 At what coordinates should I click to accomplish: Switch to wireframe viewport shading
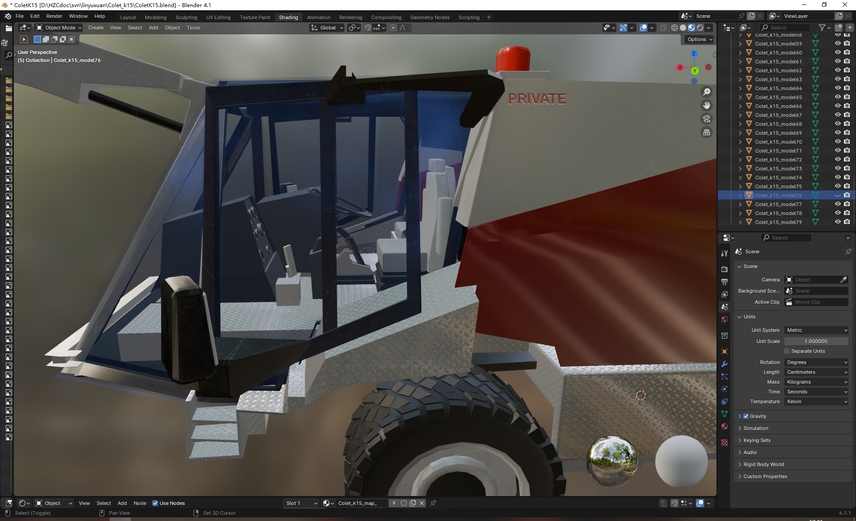(675, 28)
